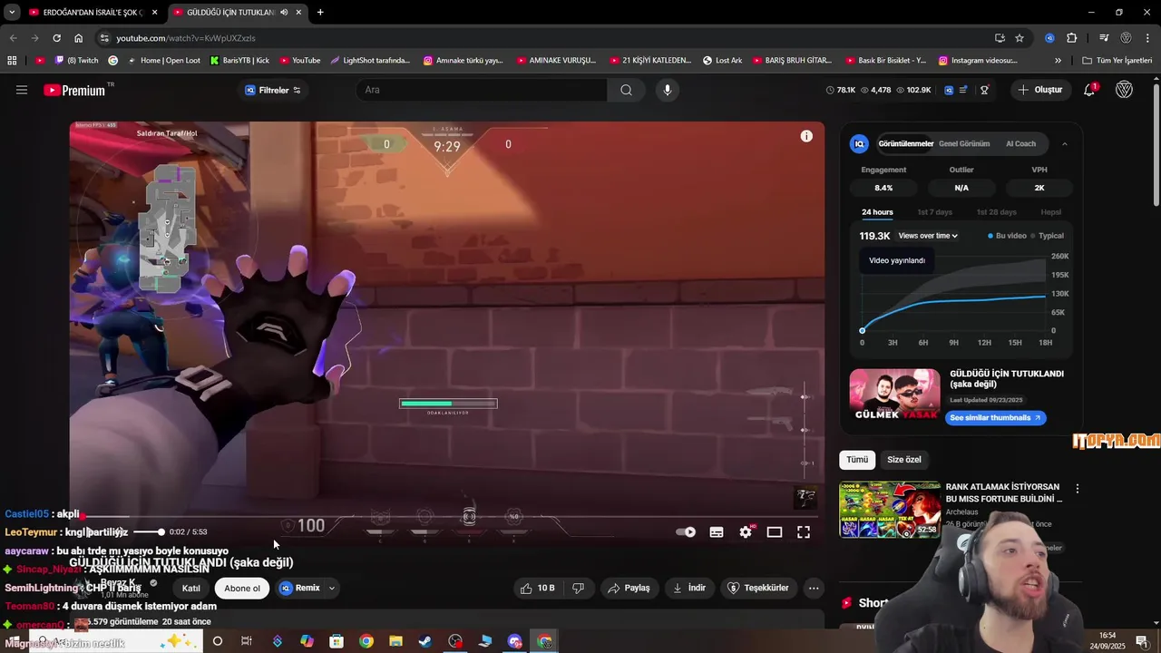Image resolution: width=1161 pixels, height=653 pixels.
Task: Enter full screen video mode
Action: [804, 532]
